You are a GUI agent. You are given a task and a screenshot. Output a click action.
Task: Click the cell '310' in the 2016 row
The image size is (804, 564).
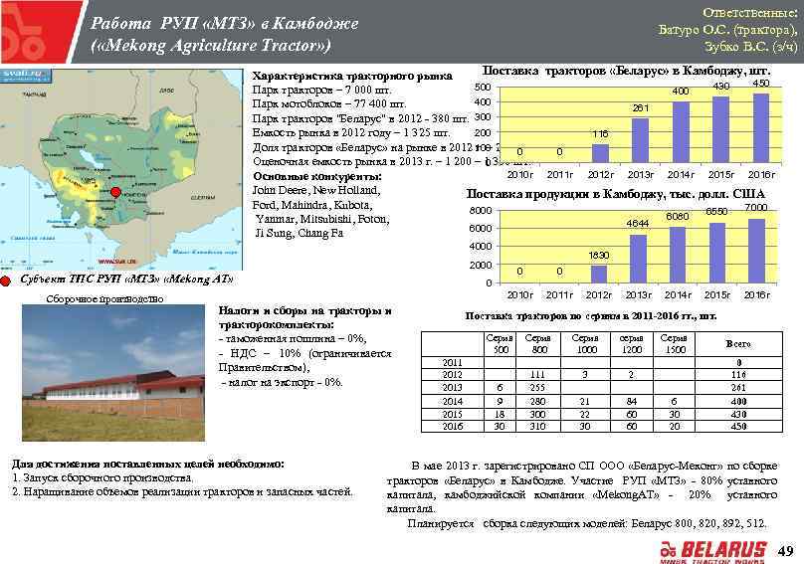(x=538, y=427)
